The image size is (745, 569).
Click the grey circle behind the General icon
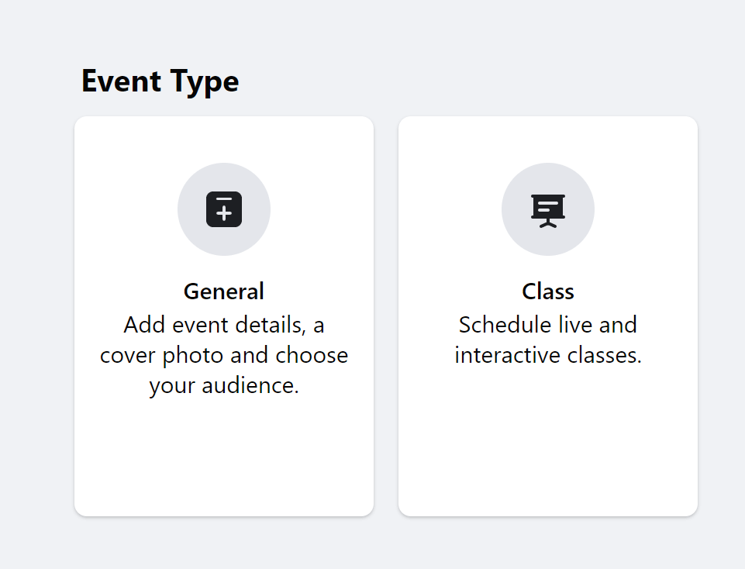pyautogui.click(x=224, y=209)
